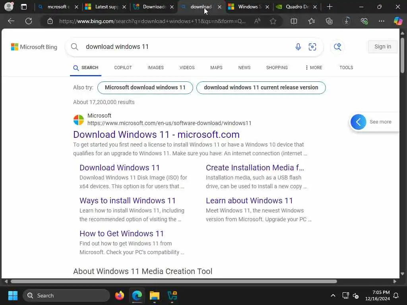Go back using the back arrow
Viewport: 407px width, 305px height.
click(x=11, y=21)
